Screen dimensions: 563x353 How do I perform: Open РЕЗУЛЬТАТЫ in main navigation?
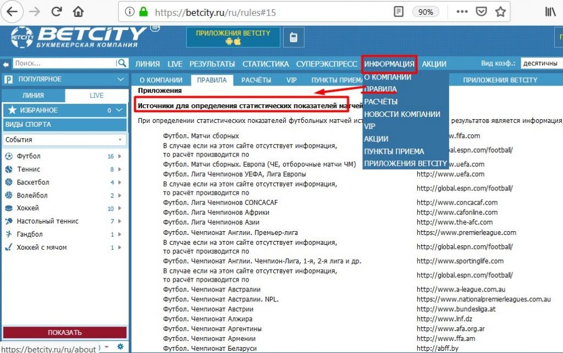[212, 64]
